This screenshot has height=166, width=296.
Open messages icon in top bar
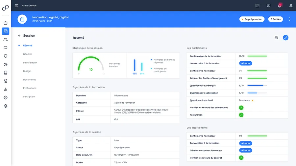pyautogui.click(x=268, y=6)
